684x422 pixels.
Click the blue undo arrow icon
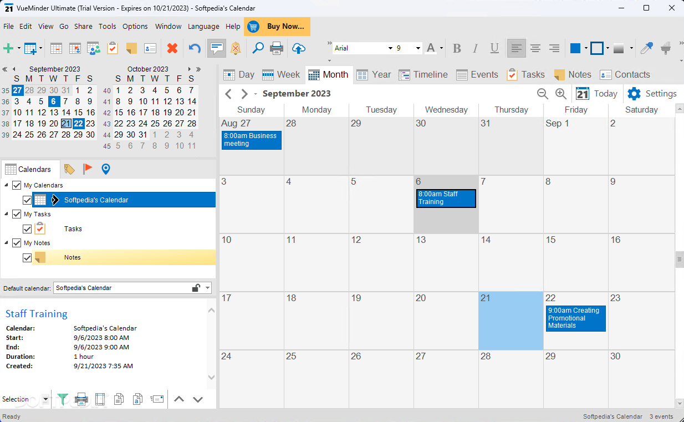pos(195,48)
